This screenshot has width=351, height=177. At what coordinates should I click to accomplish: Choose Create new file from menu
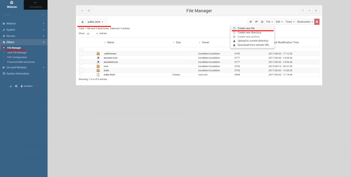click(246, 28)
